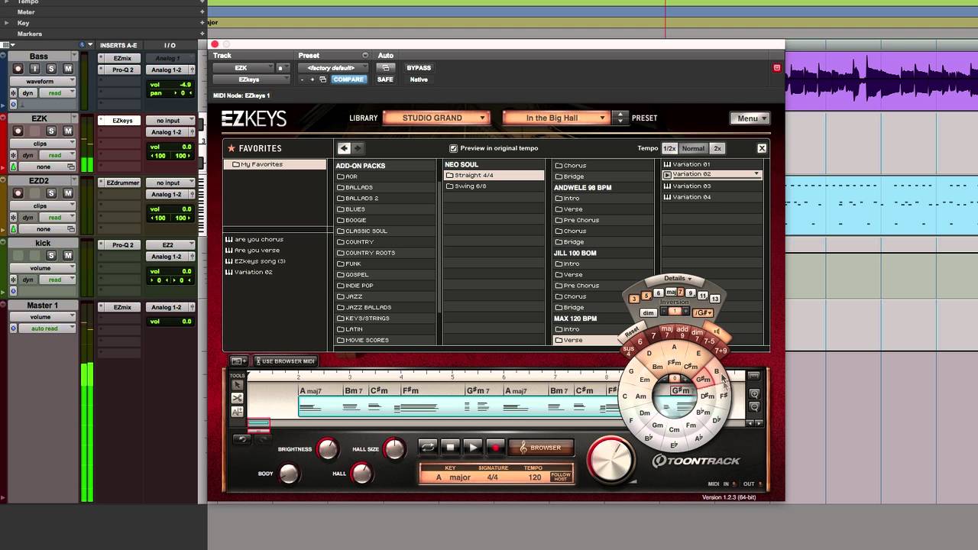Click the large master volume knob
Screen dimensions: 978x550
click(x=610, y=461)
